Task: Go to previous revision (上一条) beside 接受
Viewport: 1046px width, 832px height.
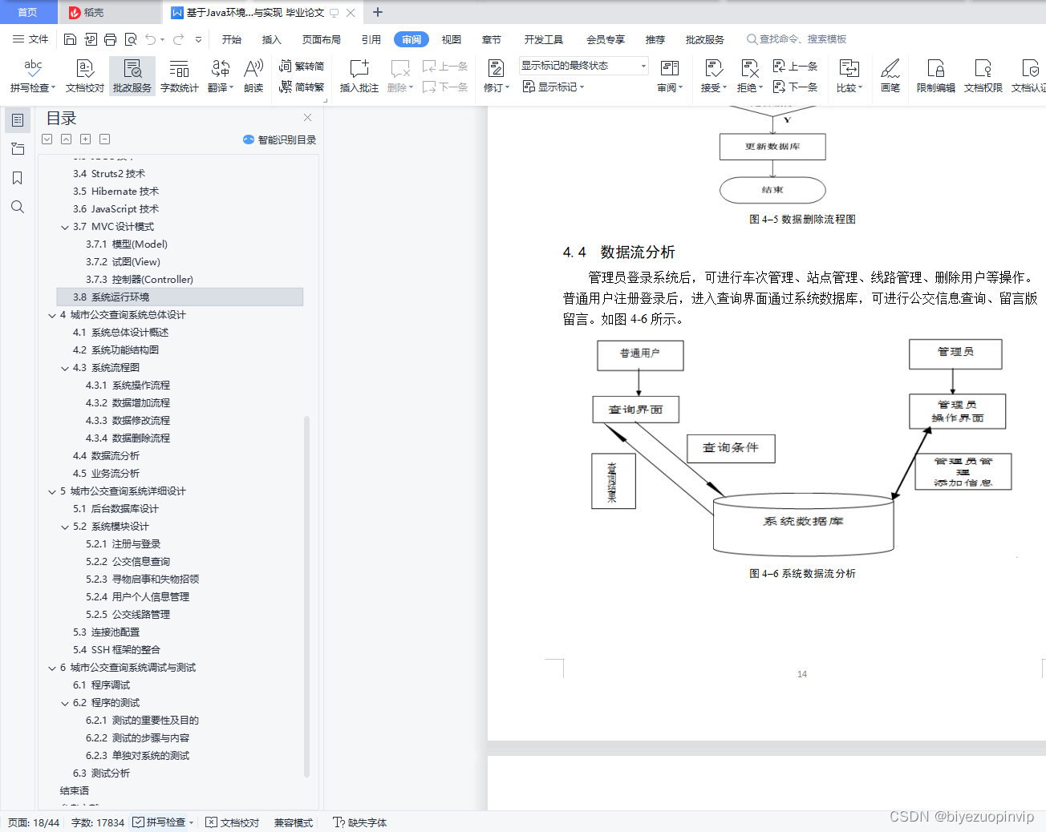Action: (x=795, y=67)
